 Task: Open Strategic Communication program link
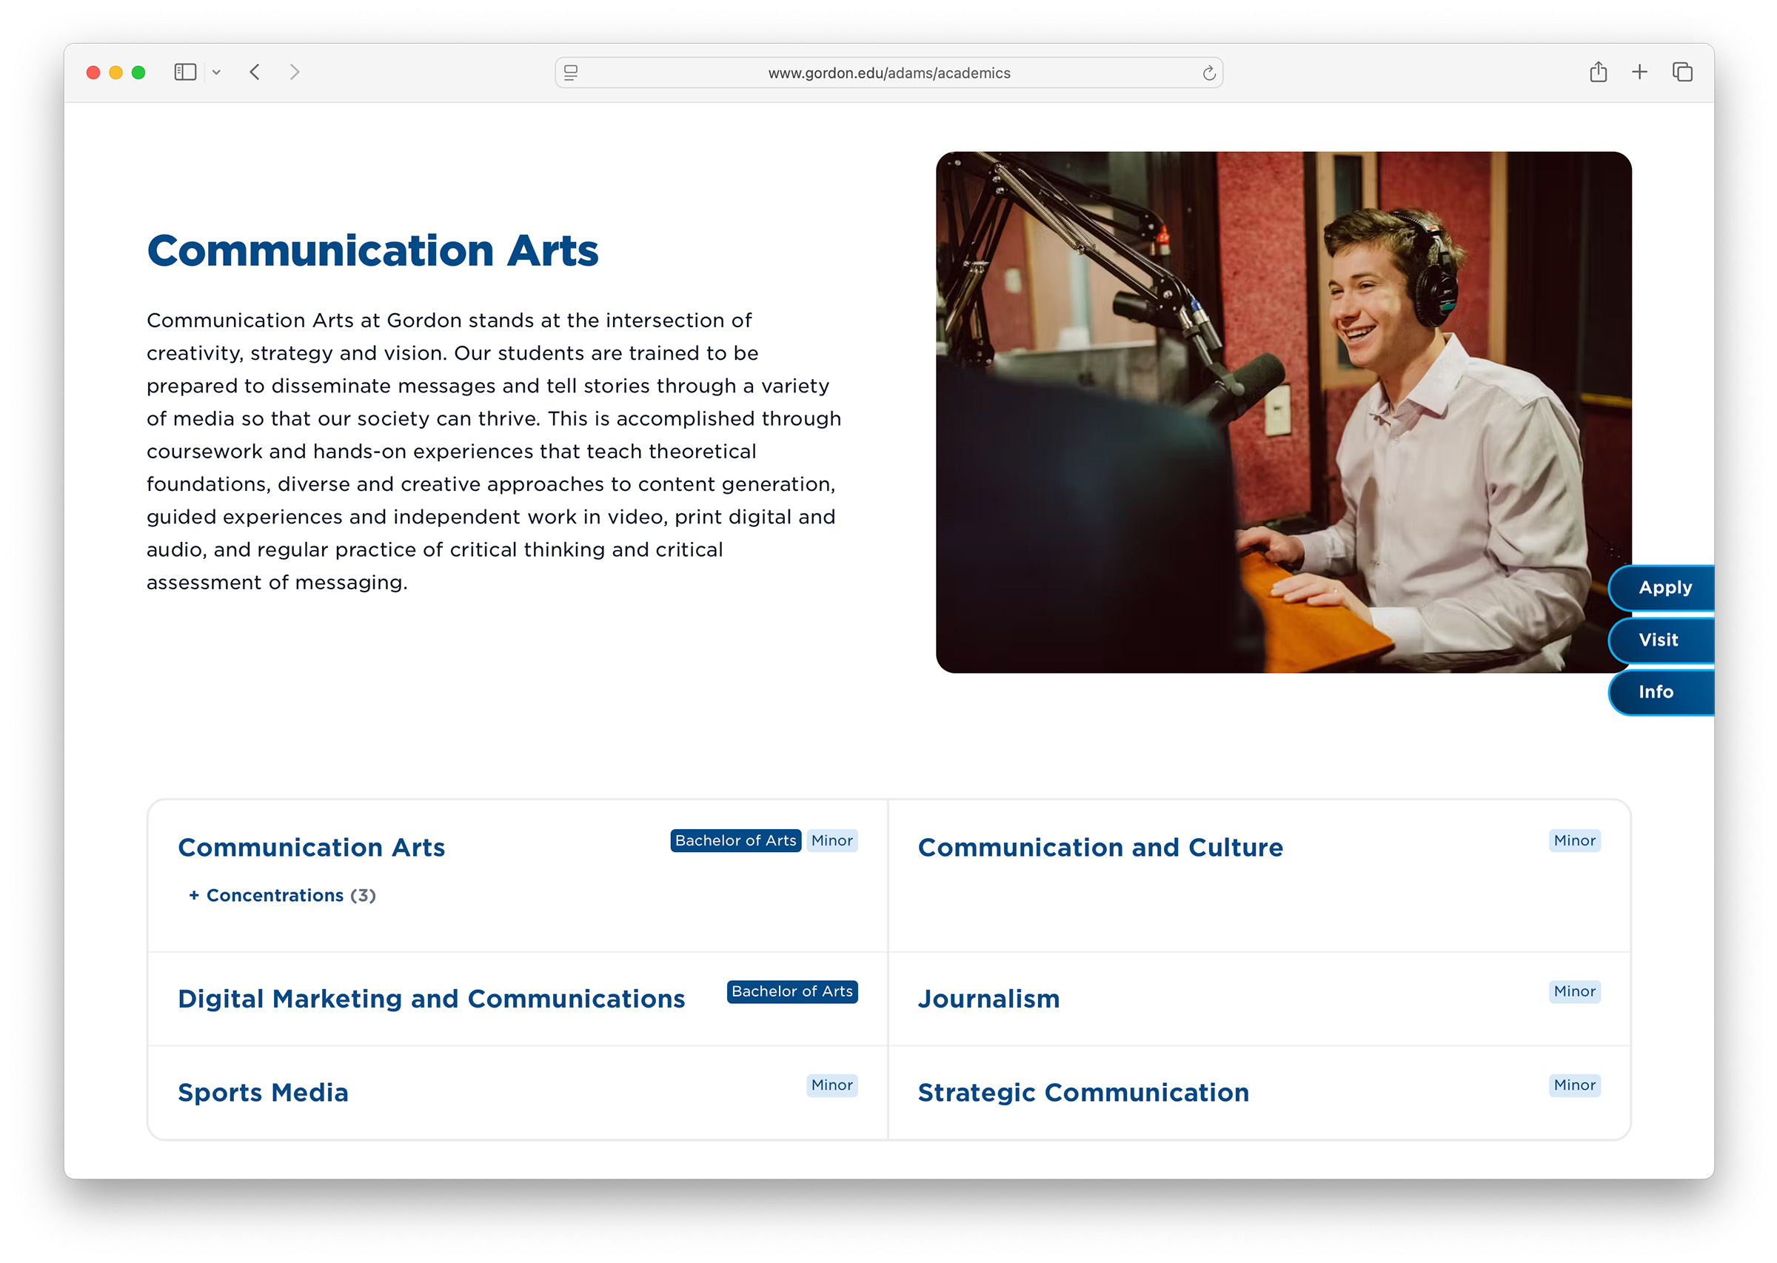pyautogui.click(x=1082, y=1092)
